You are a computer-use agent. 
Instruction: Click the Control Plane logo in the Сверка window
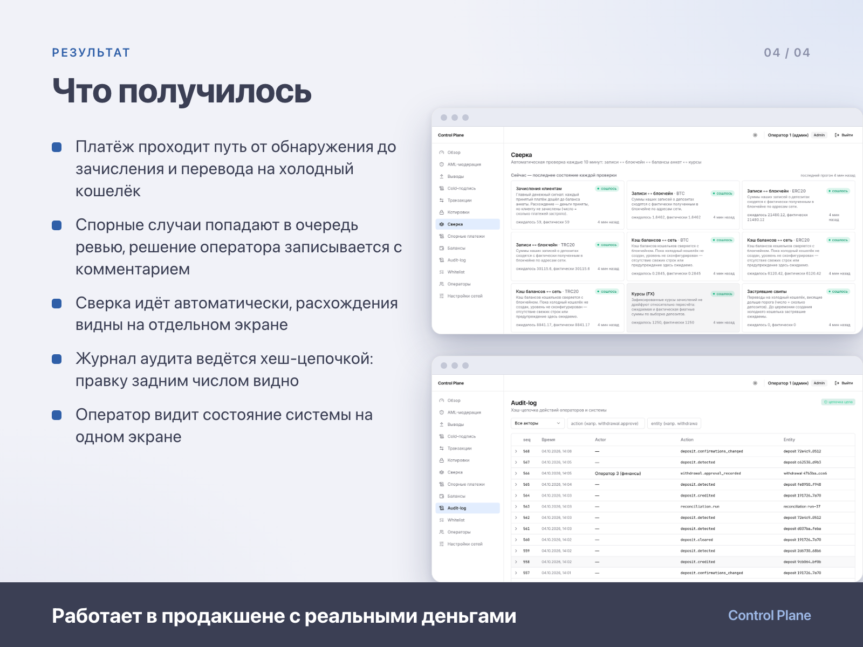(x=451, y=135)
